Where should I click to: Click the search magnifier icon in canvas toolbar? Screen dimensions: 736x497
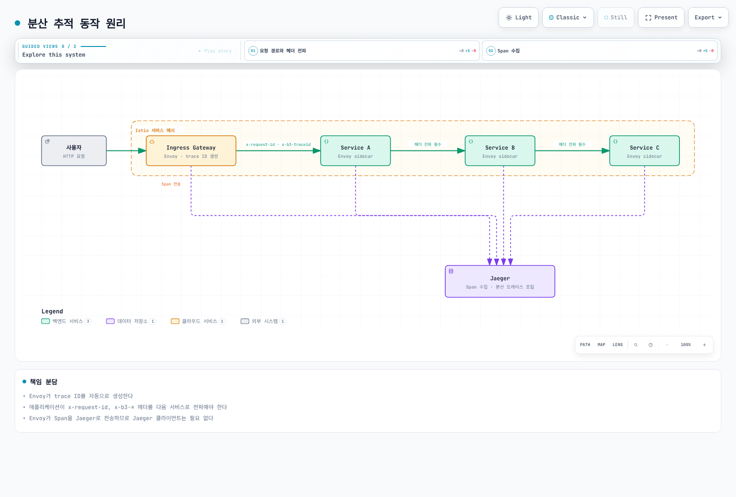click(x=636, y=345)
